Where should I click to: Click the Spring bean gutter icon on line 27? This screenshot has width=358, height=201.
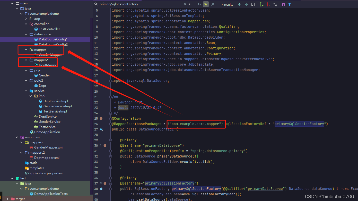tap(101, 129)
